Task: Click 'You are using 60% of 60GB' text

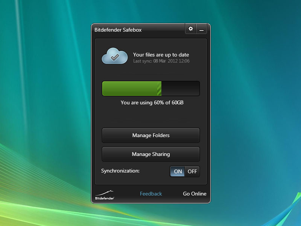Action: pos(152,102)
